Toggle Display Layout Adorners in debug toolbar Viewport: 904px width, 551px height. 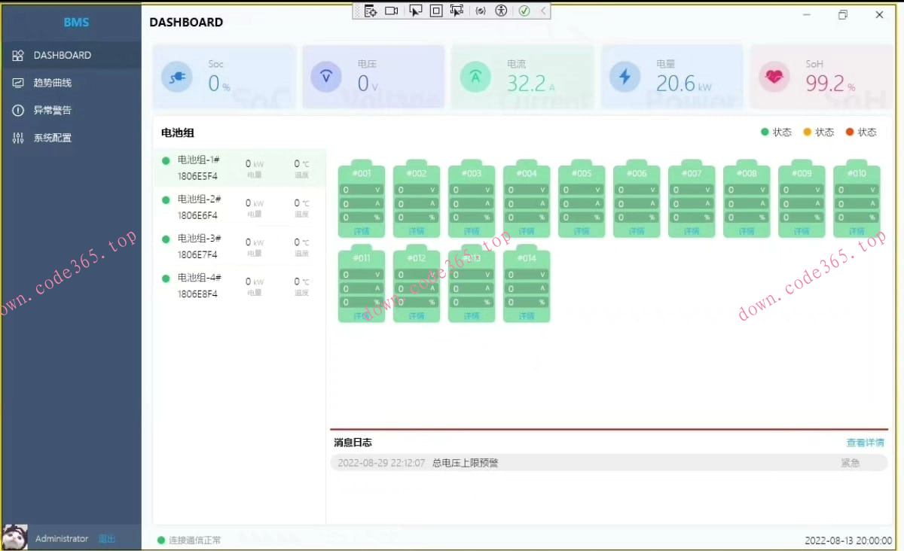click(x=436, y=11)
